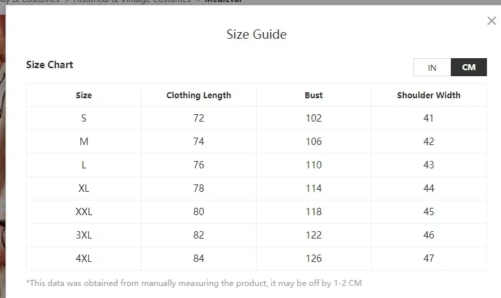Close the Size Guide dialog

coord(492,21)
